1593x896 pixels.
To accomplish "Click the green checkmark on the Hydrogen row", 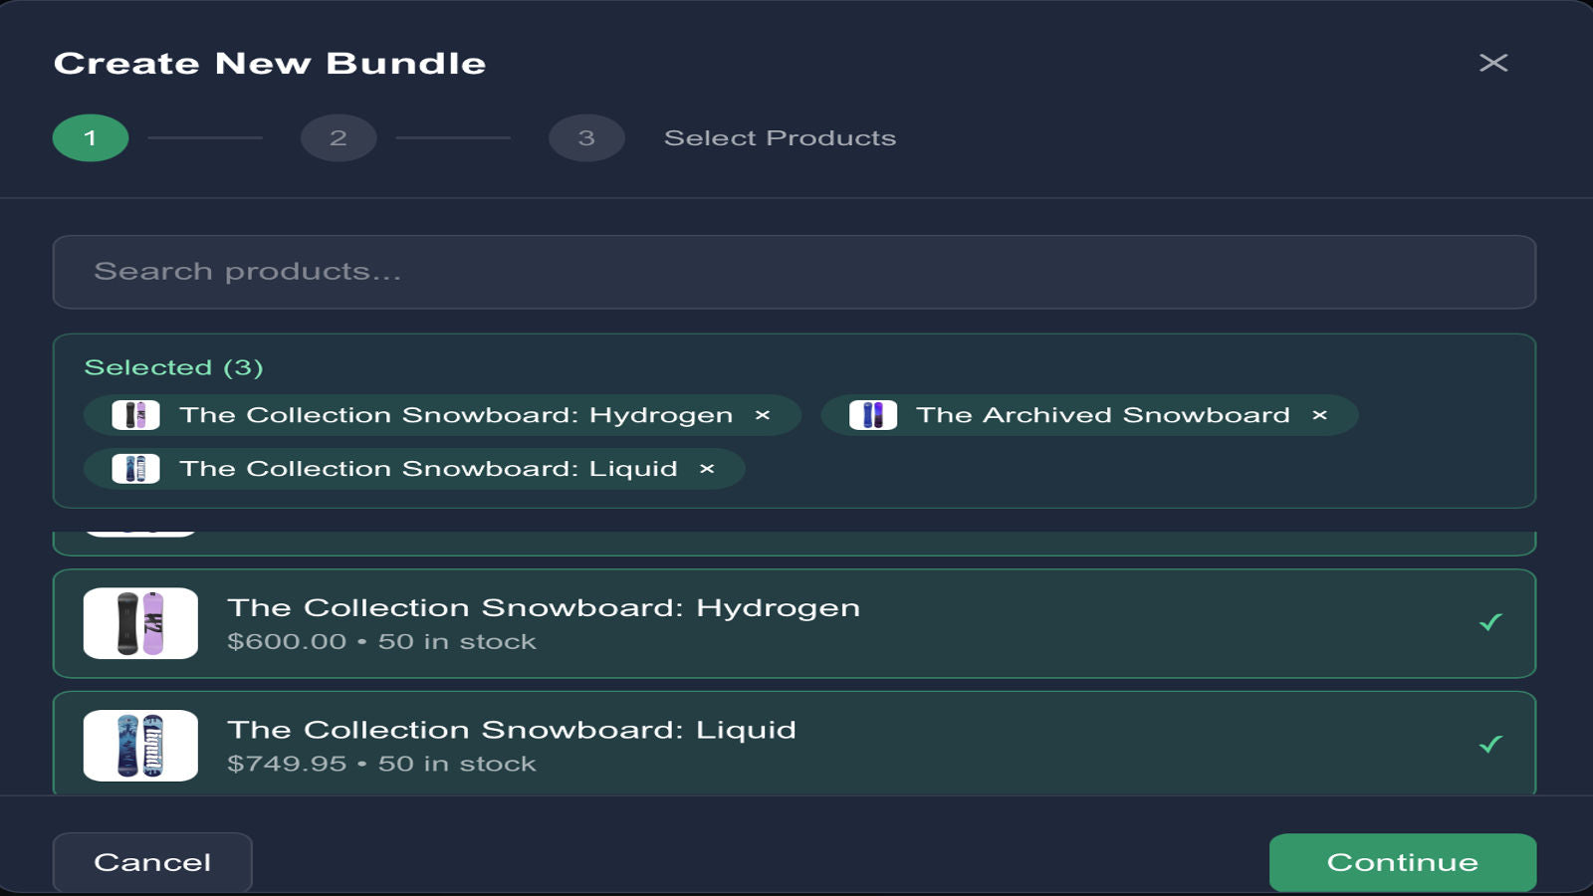I will [x=1490, y=624].
